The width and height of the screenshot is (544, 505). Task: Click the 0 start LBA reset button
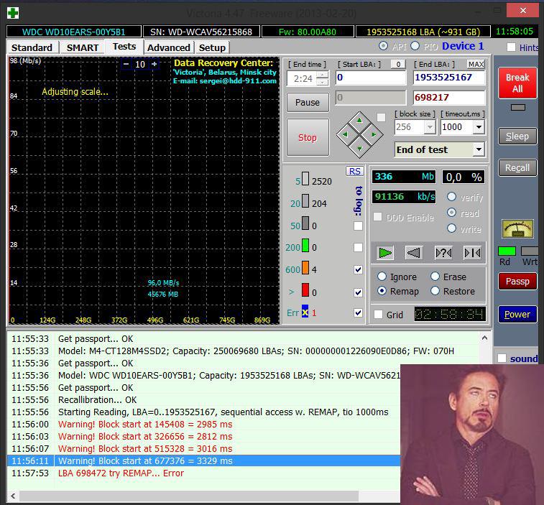click(x=398, y=64)
